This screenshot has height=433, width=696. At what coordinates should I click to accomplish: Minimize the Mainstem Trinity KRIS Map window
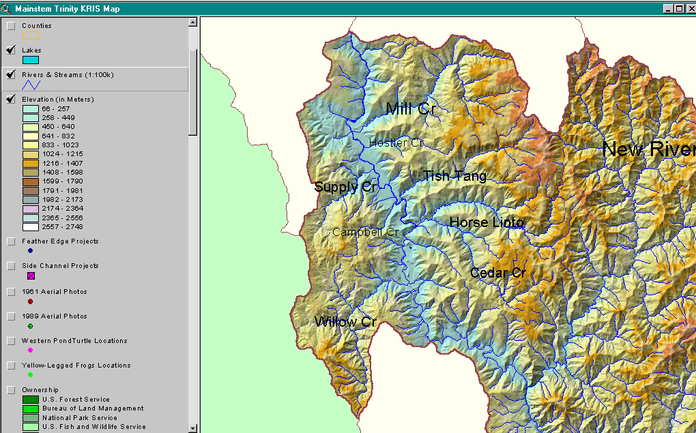coord(668,8)
